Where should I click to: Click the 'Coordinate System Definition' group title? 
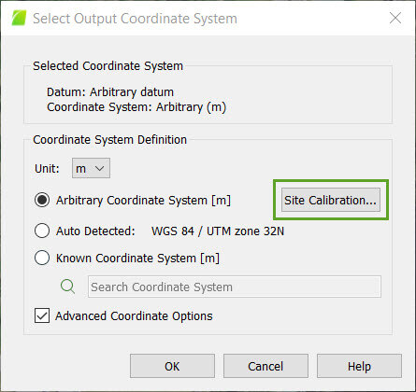click(x=109, y=140)
